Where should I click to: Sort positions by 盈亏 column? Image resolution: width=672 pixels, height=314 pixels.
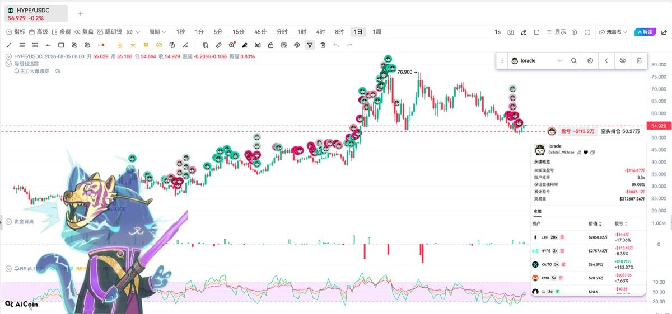(x=622, y=223)
